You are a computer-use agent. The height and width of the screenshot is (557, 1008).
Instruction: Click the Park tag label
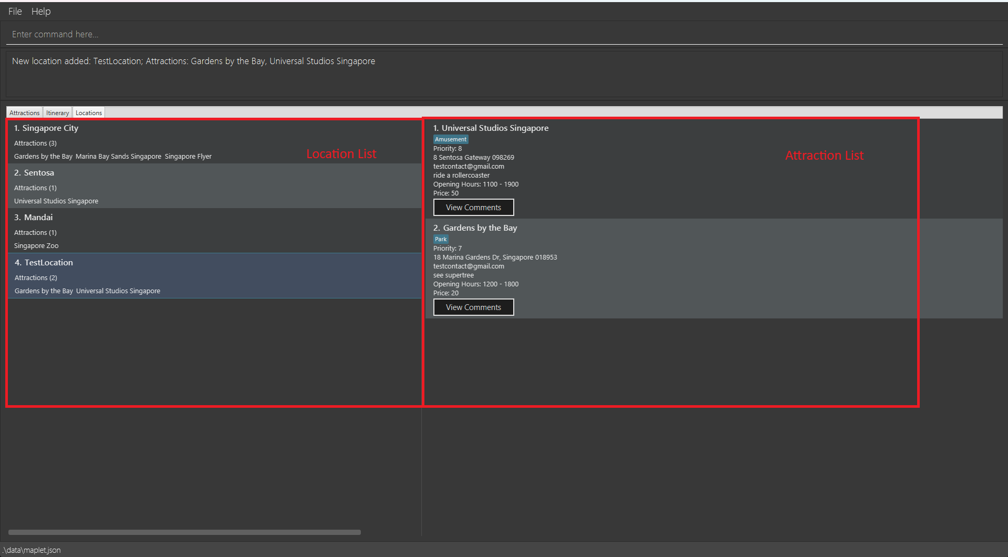tap(441, 239)
